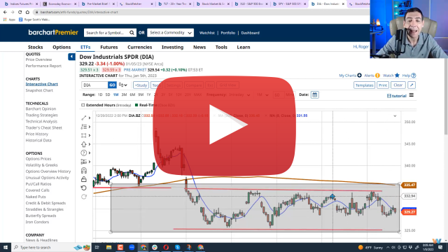Select the question-mark circle tool icon
Image resolution: width=448 pixels, height=252 pixels.
84,153
